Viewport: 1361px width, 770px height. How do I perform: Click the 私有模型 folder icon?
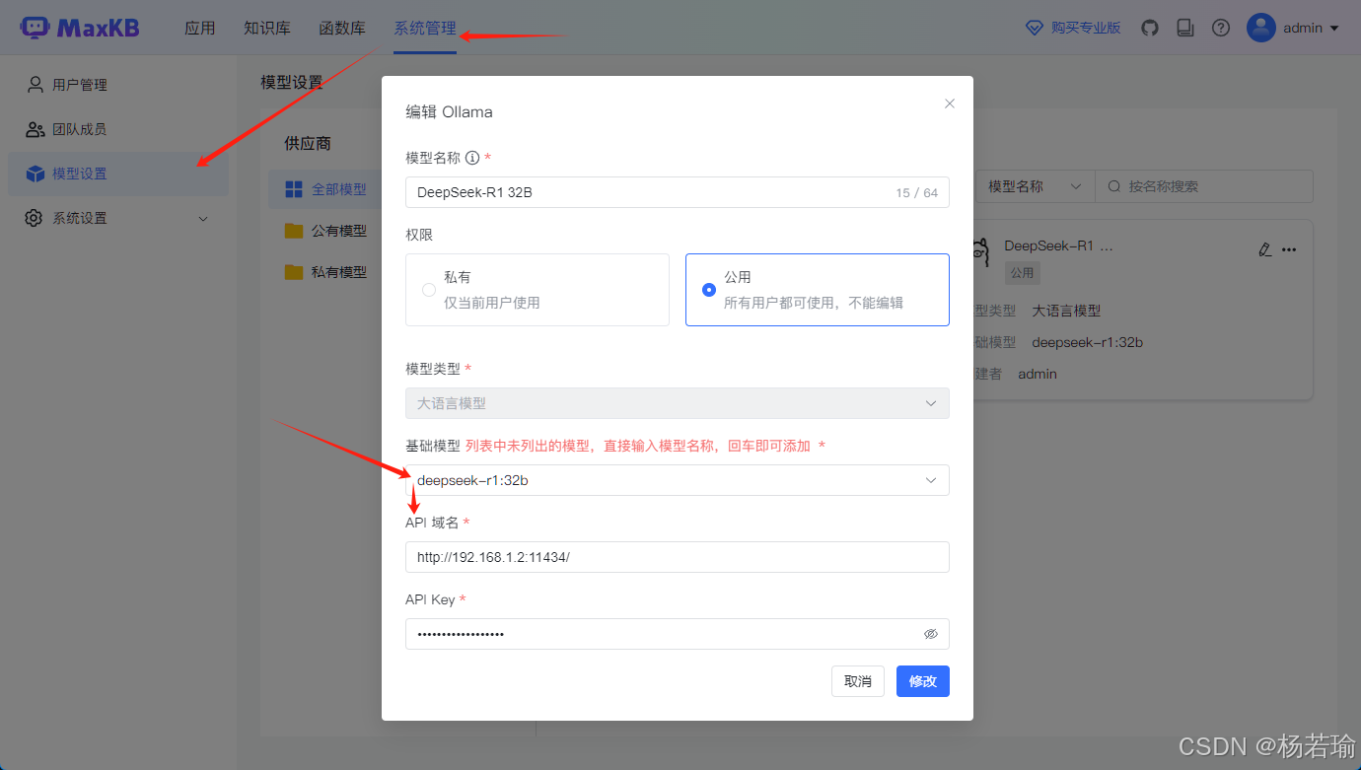(294, 271)
